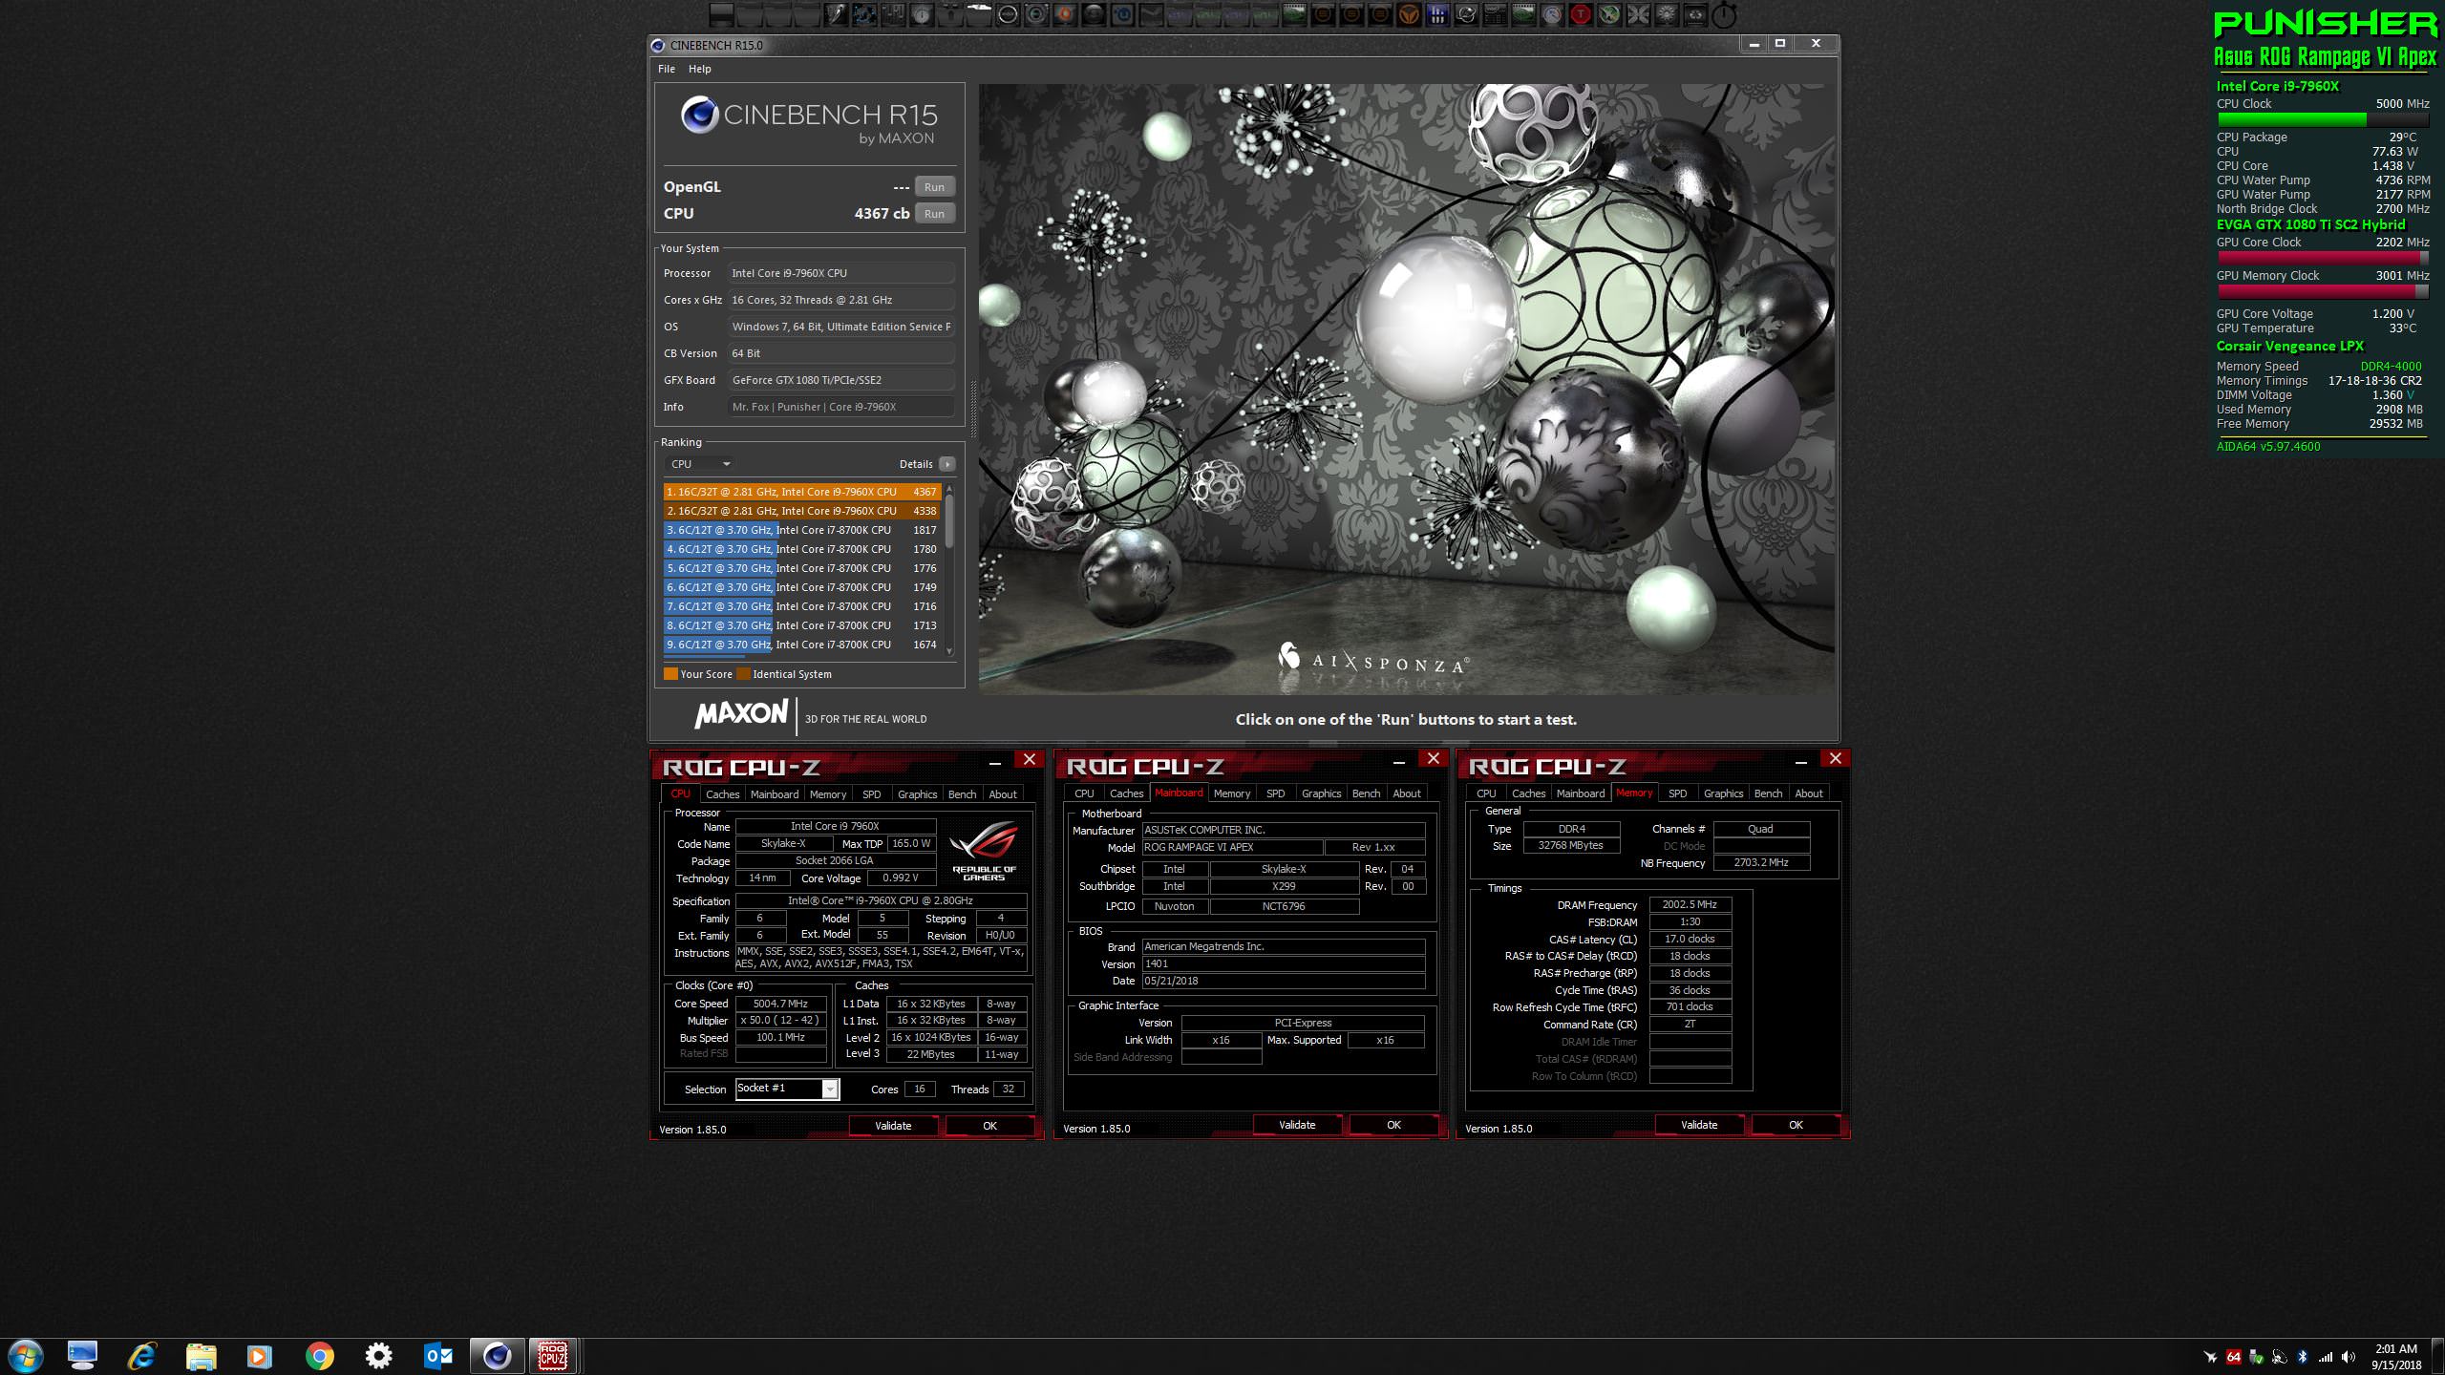Run the OpenGL benchmark test

pyautogui.click(x=934, y=187)
